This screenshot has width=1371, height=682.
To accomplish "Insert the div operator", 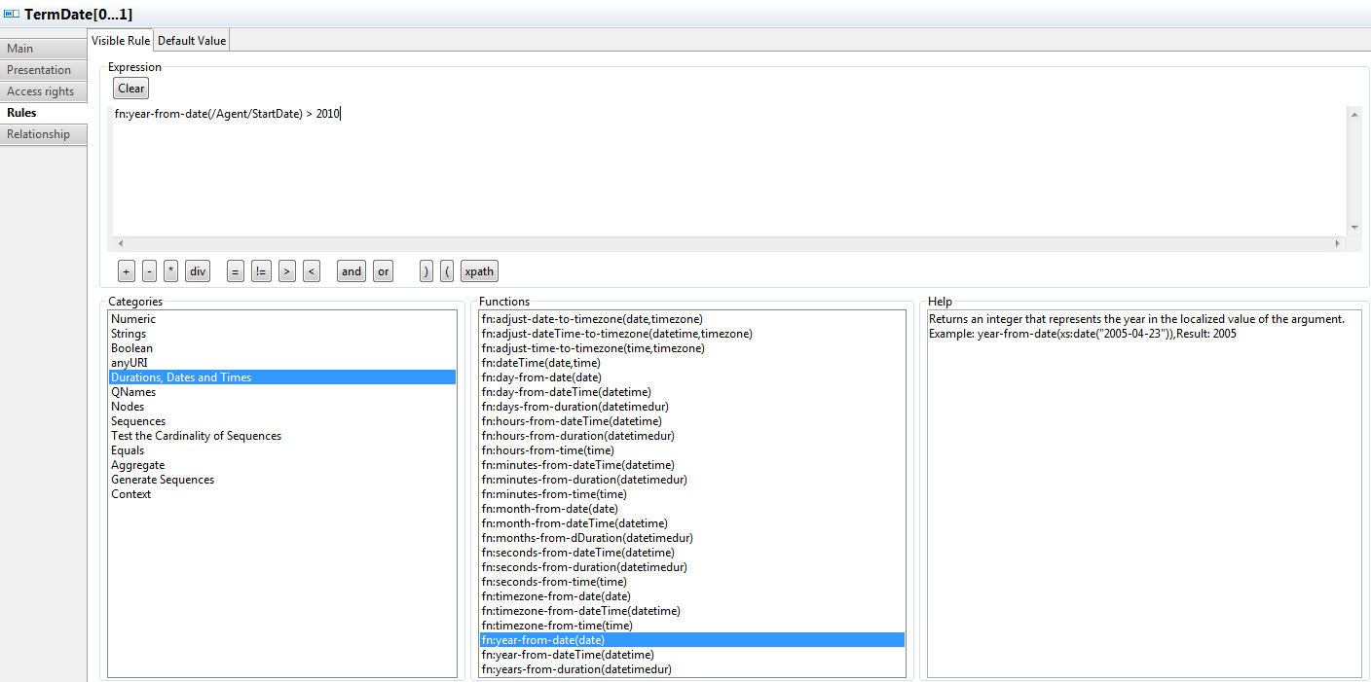I will (x=198, y=271).
